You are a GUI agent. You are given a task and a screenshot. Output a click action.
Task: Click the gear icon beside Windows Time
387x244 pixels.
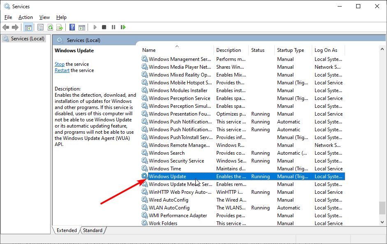click(x=144, y=168)
